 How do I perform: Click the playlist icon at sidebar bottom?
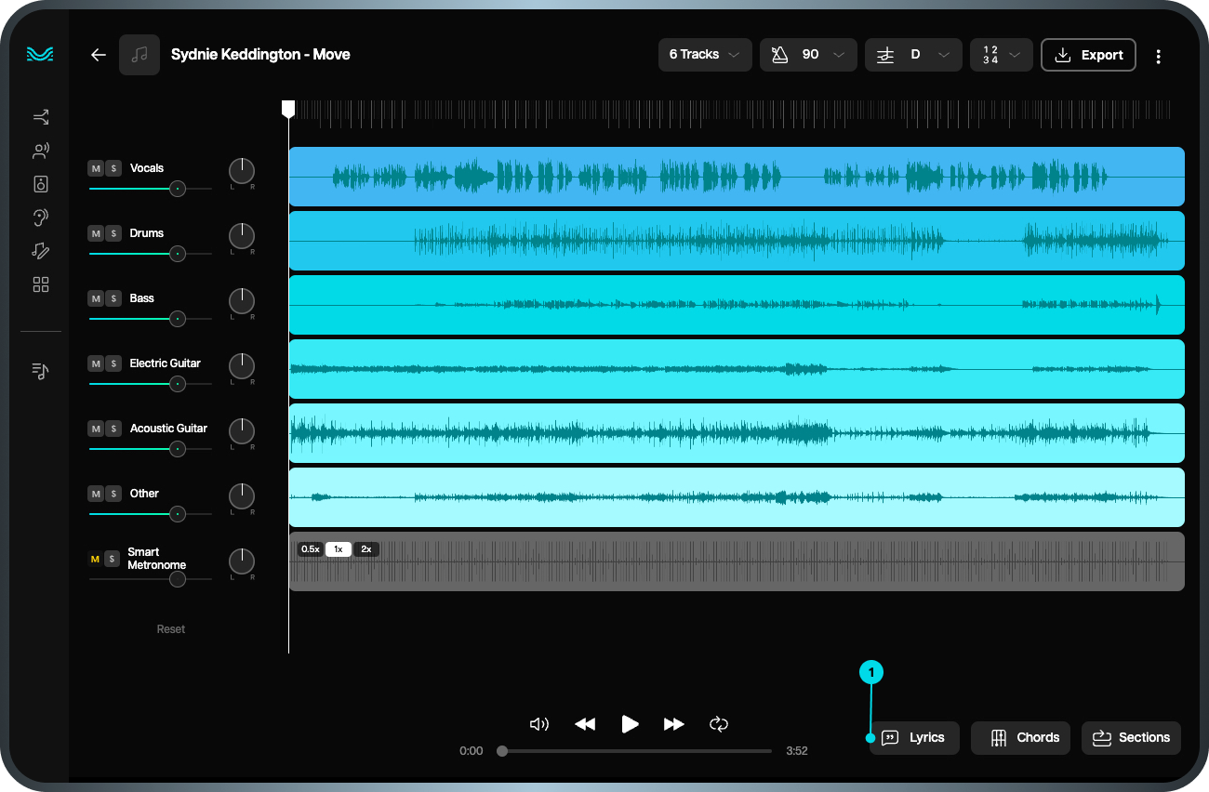click(x=40, y=370)
